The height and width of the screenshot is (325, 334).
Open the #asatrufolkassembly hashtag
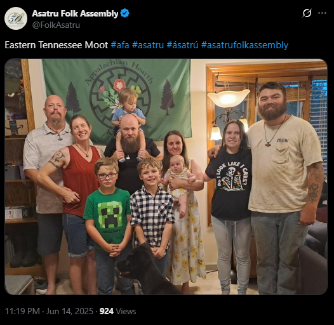click(x=244, y=45)
